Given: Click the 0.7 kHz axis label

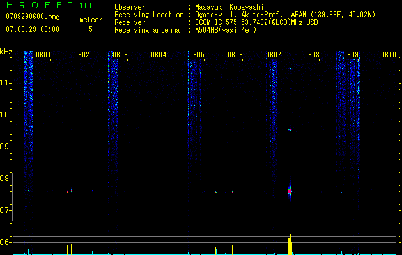Looking at the screenshot, I should (x=5, y=210).
